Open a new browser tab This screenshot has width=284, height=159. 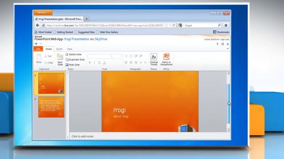87,19
